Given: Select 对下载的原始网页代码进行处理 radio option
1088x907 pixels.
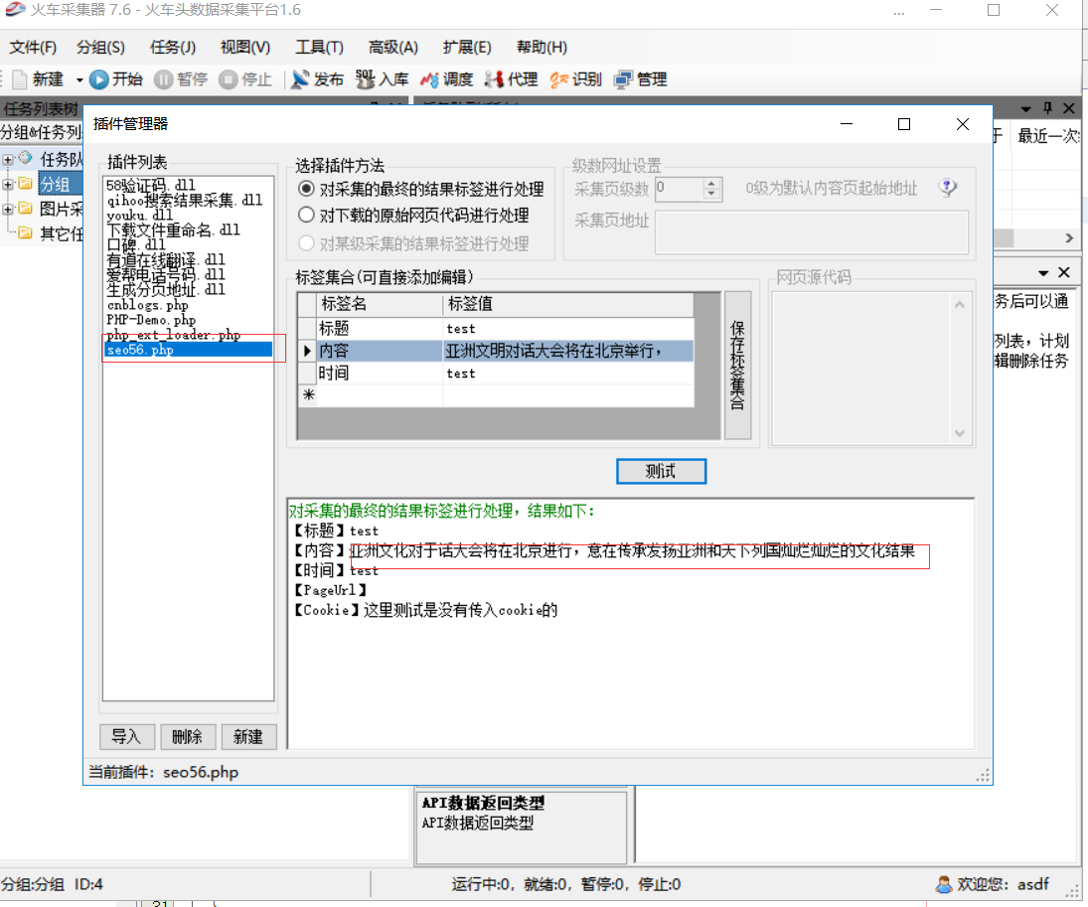Looking at the screenshot, I should point(307,215).
